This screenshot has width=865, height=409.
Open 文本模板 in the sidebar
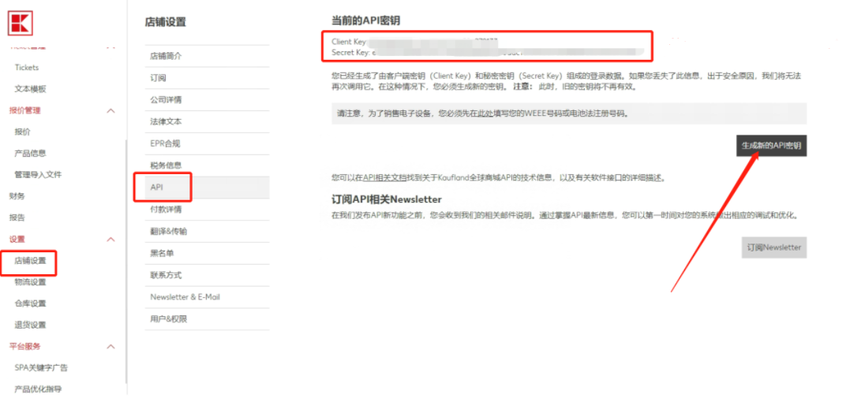point(30,89)
